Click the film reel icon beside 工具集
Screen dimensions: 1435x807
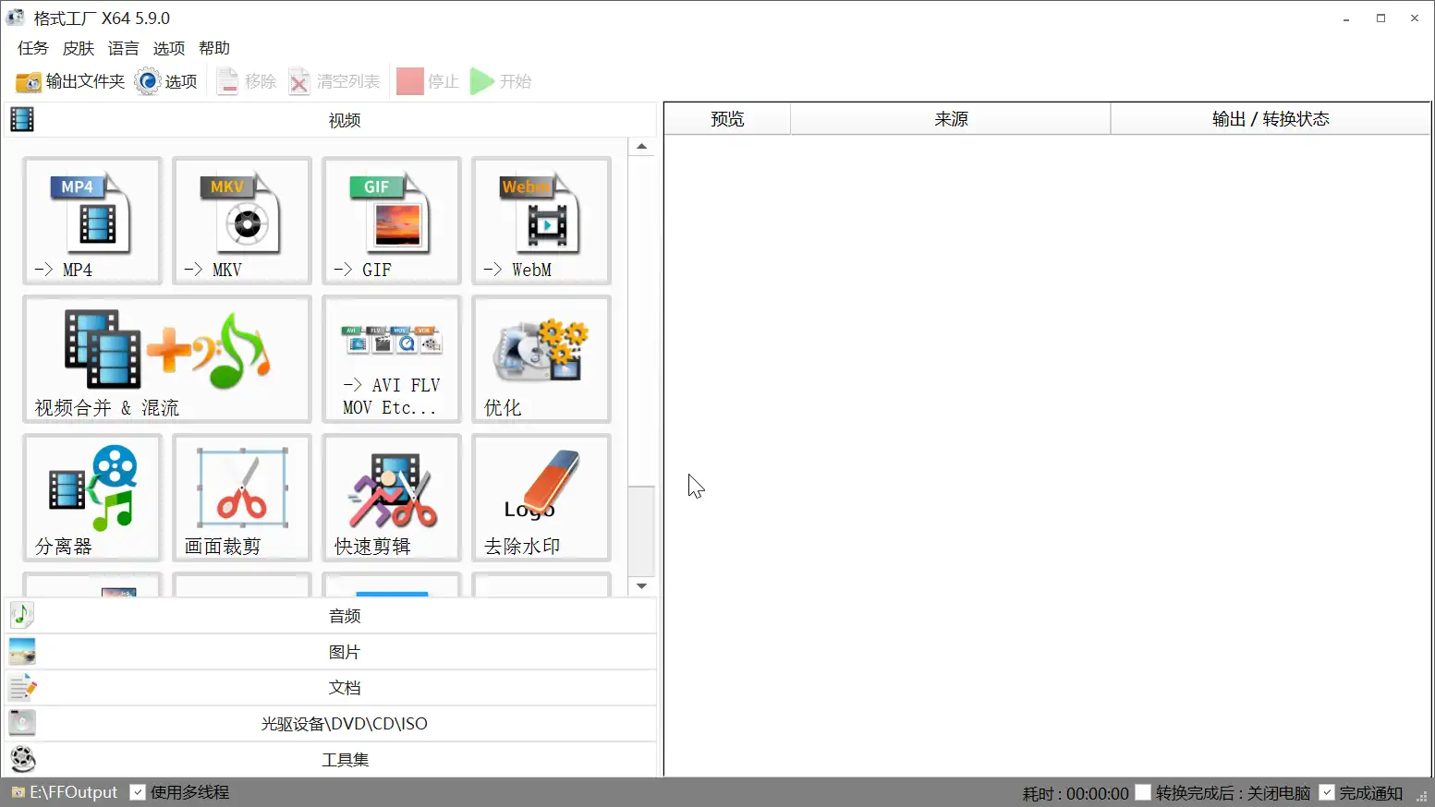click(22, 759)
